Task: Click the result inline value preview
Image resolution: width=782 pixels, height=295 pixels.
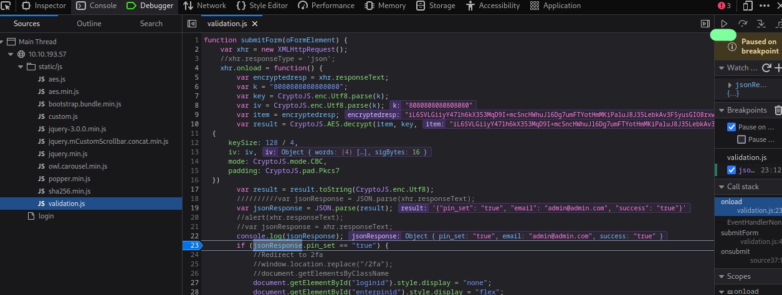Action: click(544, 208)
